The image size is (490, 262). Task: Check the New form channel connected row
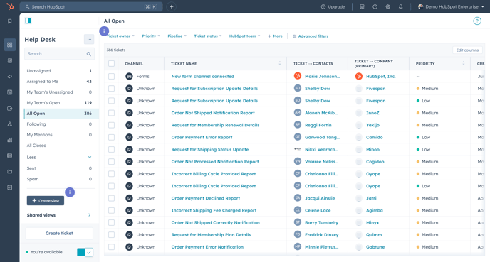[x=111, y=76]
